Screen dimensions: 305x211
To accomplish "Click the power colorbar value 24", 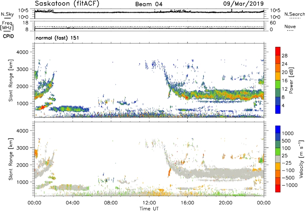I will pos(284,64).
